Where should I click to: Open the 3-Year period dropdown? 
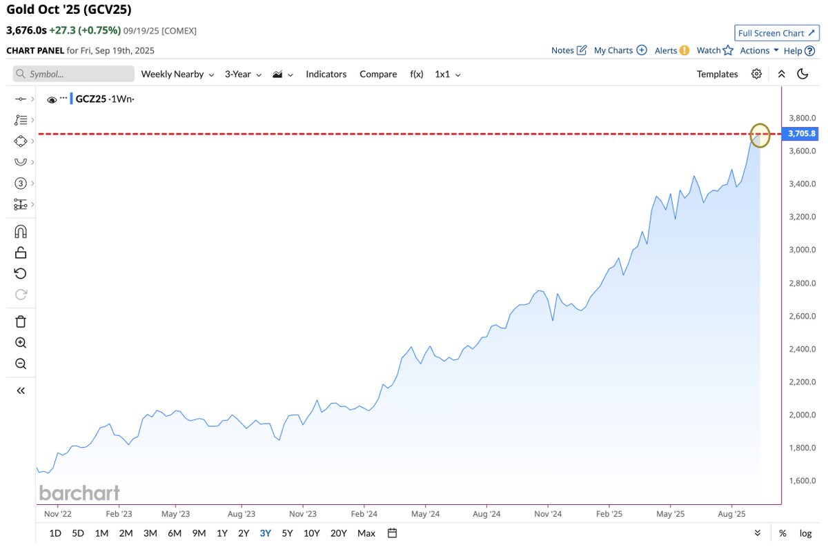tap(243, 74)
